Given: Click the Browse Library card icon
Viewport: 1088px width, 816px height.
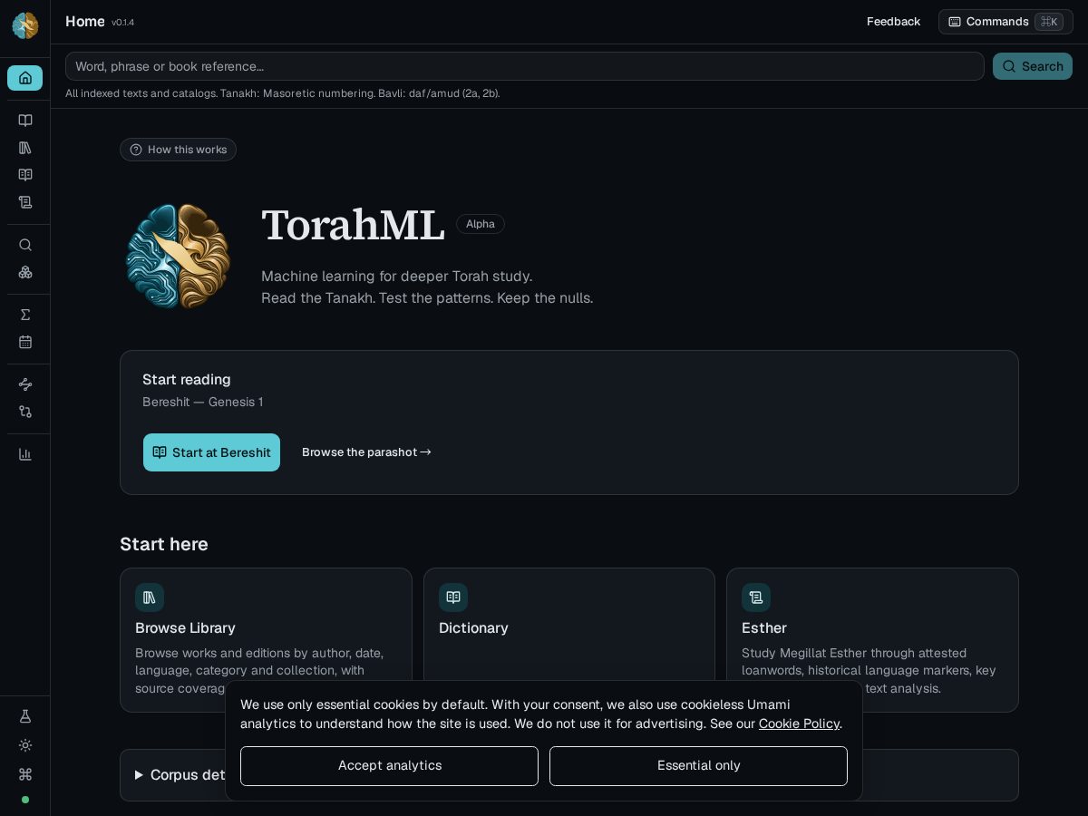Looking at the screenshot, I should [150, 597].
